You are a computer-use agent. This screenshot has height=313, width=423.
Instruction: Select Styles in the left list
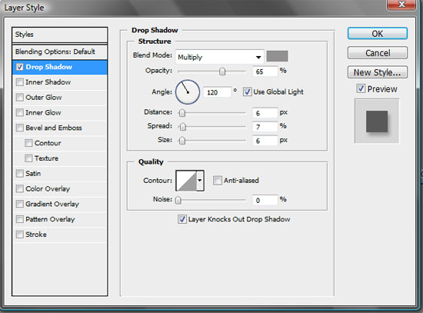60,35
